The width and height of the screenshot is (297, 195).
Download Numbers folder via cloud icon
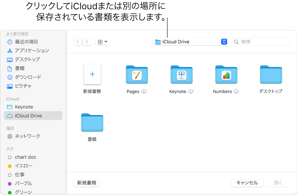pos(236,91)
